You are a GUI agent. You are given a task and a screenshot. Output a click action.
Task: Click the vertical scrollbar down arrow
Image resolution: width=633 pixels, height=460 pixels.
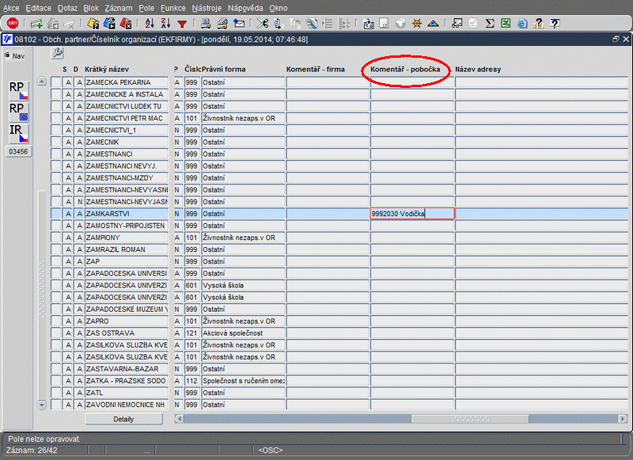42,405
